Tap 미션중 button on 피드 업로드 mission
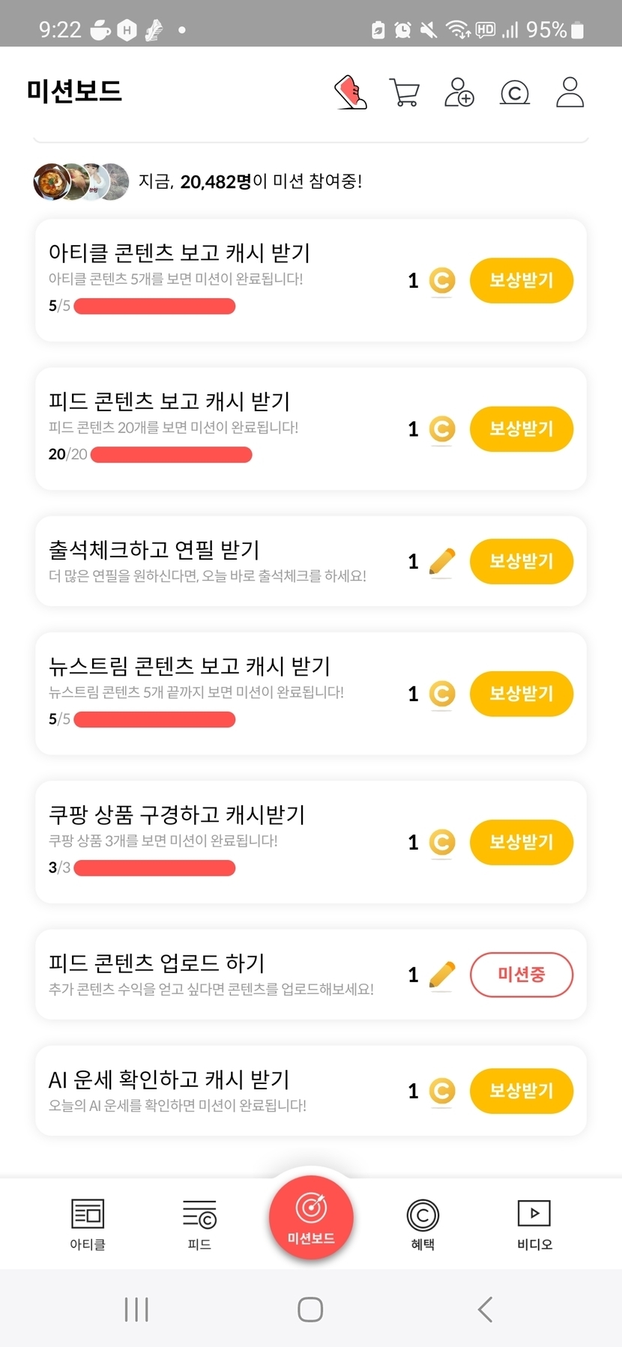 (522, 975)
